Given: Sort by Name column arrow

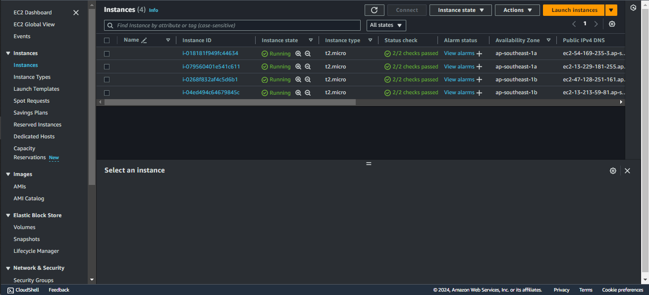Looking at the screenshot, I should pos(168,40).
